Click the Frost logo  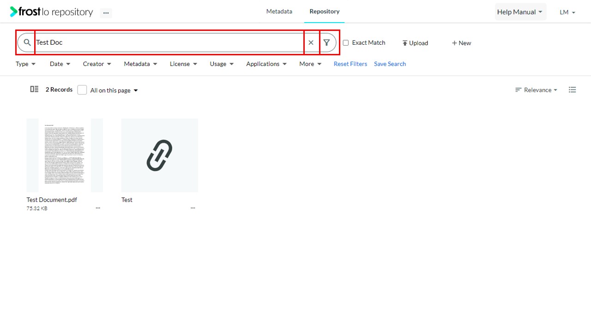click(51, 12)
